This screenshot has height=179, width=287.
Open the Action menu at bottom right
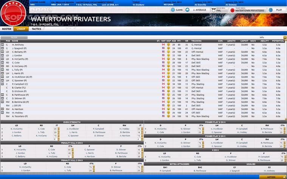click(x=273, y=177)
